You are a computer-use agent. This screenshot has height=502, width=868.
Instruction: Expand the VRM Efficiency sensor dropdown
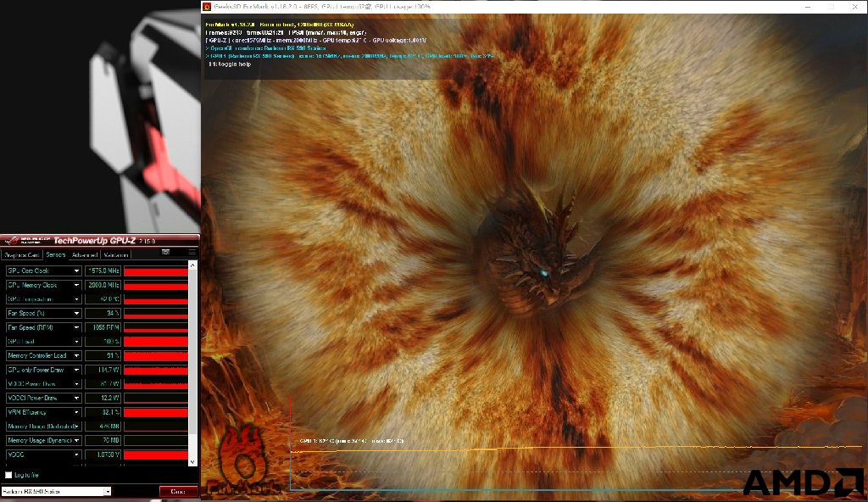(x=76, y=412)
